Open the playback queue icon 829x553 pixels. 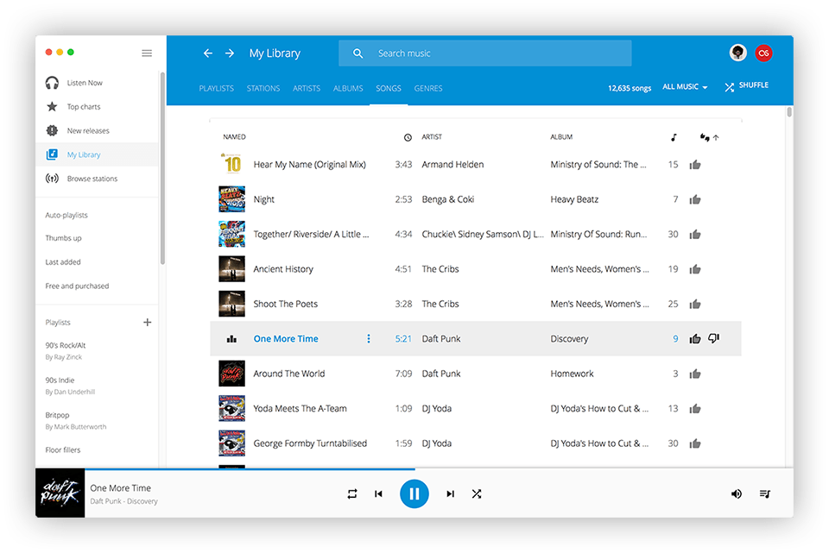(x=764, y=493)
